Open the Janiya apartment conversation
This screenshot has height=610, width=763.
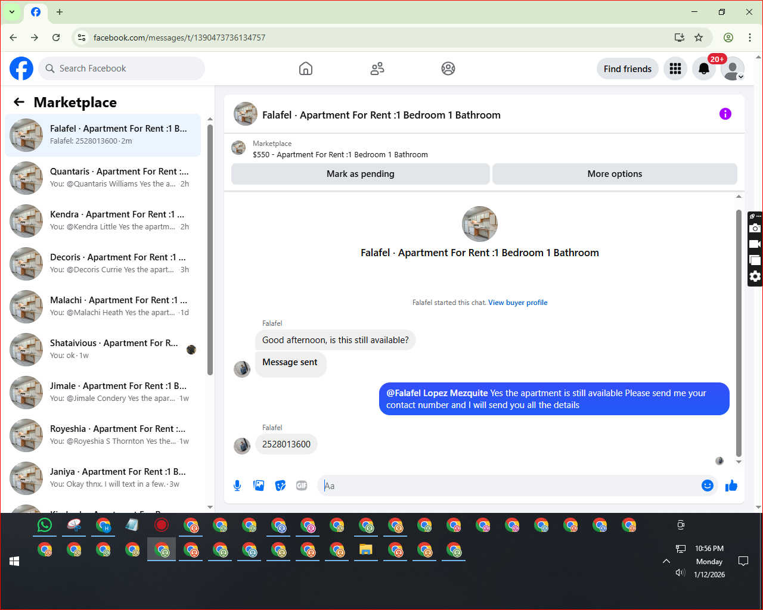[103, 478]
